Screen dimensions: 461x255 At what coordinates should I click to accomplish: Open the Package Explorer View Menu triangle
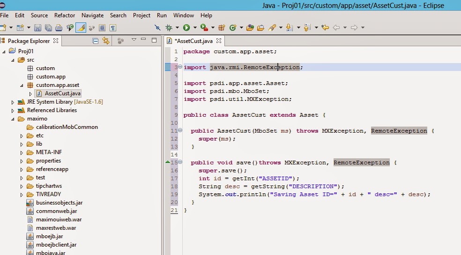[134, 40]
